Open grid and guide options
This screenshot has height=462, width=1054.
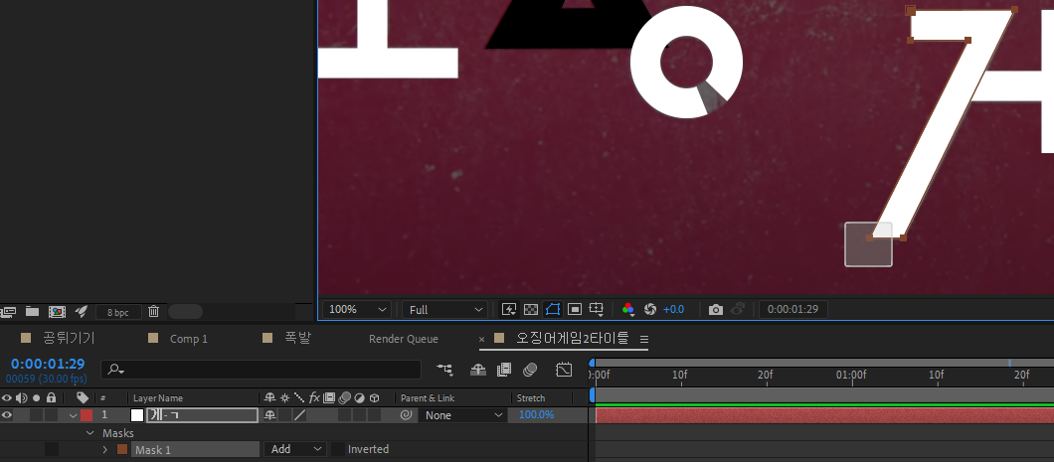[x=597, y=310]
